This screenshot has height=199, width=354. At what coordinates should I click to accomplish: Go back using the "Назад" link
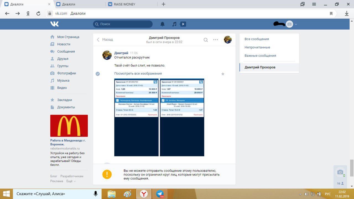click(x=105, y=40)
